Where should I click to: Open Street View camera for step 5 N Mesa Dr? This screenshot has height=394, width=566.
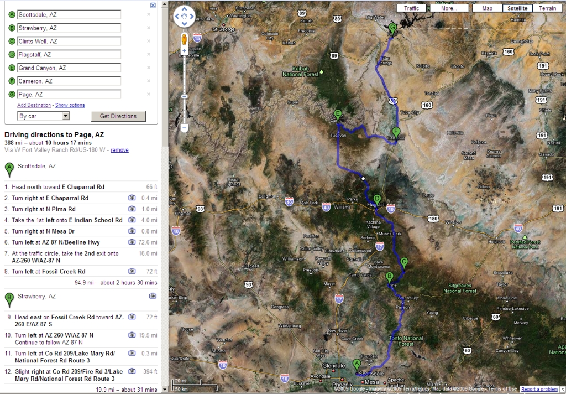(132, 231)
